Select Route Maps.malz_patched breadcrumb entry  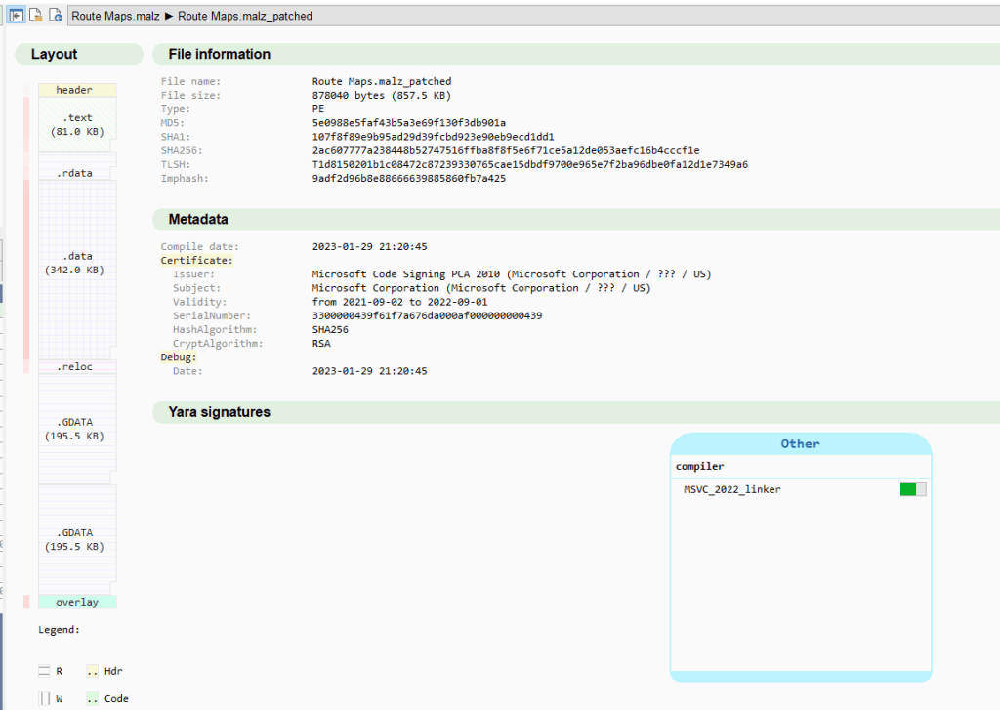click(x=244, y=17)
